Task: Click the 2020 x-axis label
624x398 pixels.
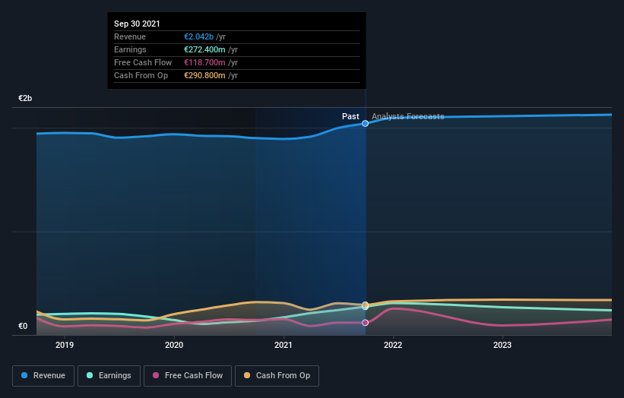Action: [174, 345]
